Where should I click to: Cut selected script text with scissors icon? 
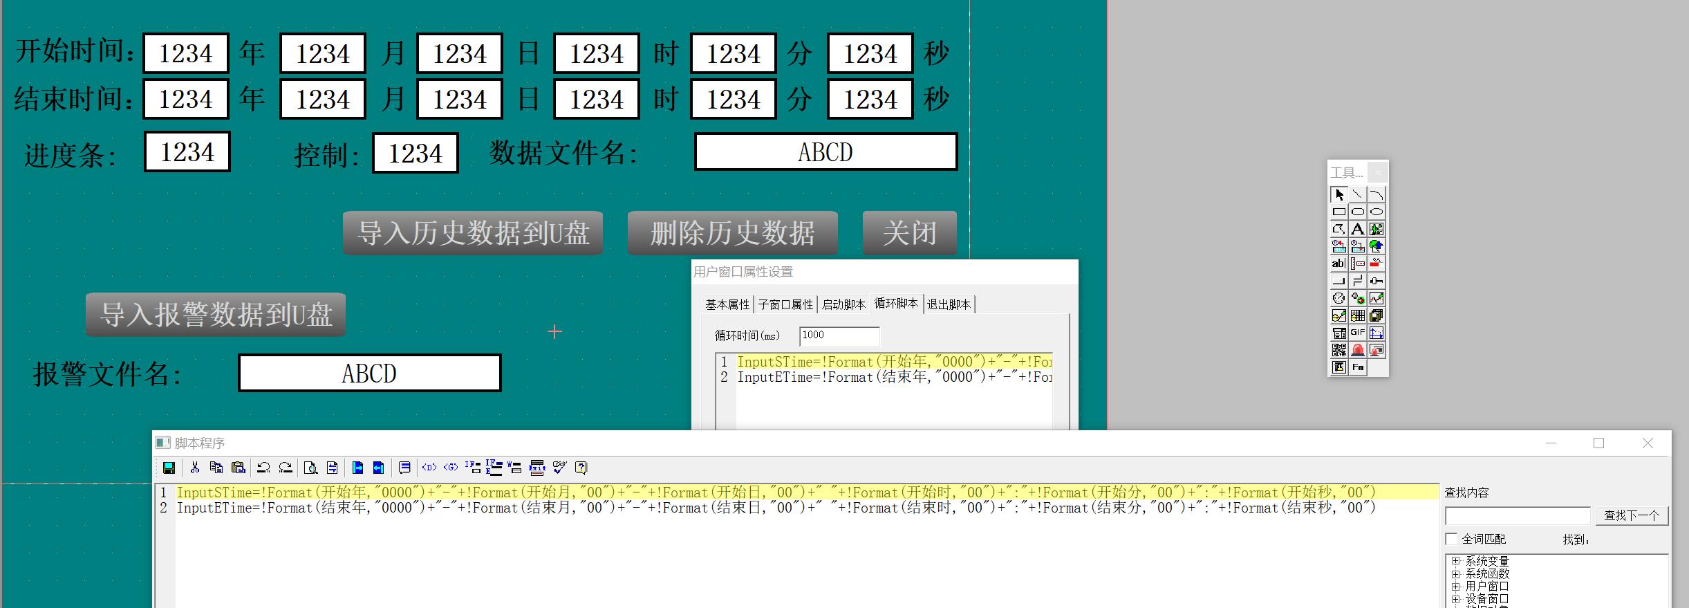point(195,468)
